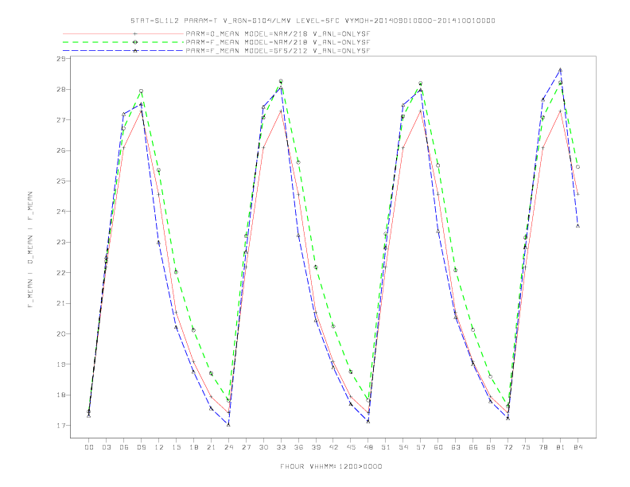
Task: Click the blue GFS triangle marker at hour 84
Action: [577, 226]
